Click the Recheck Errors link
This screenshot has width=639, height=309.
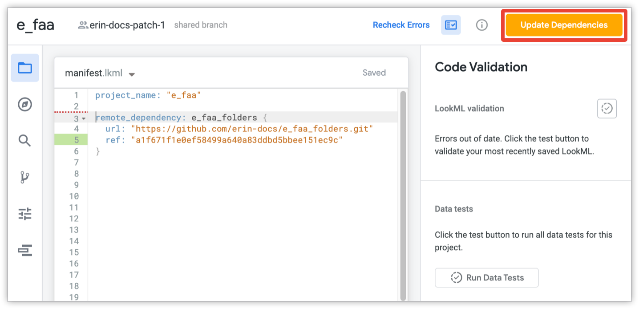pyautogui.click(x=401, y=25)
